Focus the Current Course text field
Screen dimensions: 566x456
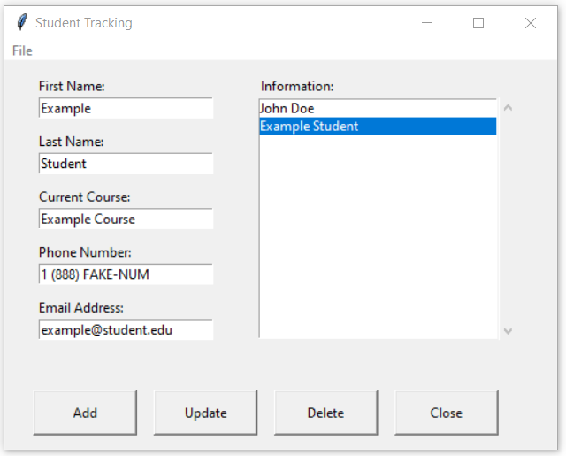click(126, 219)
